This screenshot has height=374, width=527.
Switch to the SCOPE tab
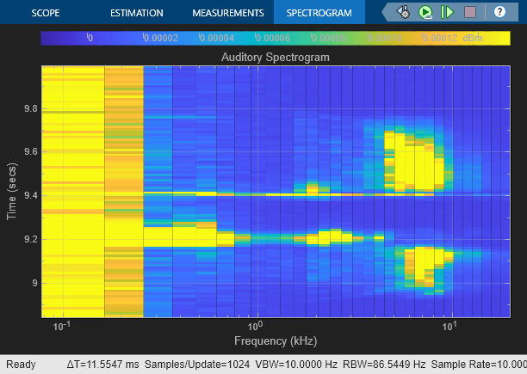coord(46,13)
